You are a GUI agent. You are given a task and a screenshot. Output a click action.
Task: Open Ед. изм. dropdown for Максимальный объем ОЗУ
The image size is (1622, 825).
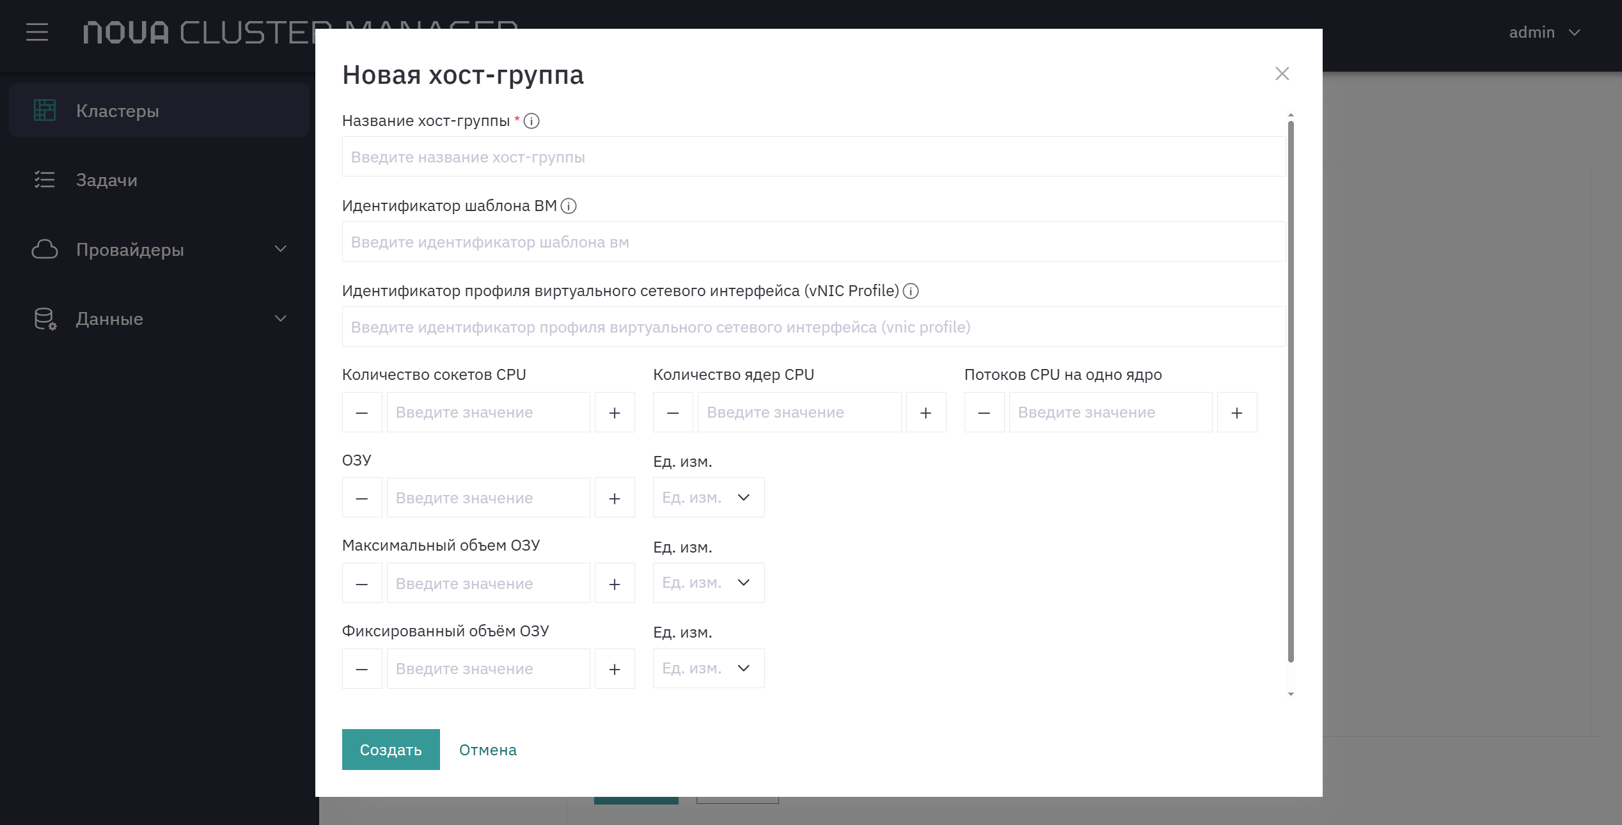[709, 583]
